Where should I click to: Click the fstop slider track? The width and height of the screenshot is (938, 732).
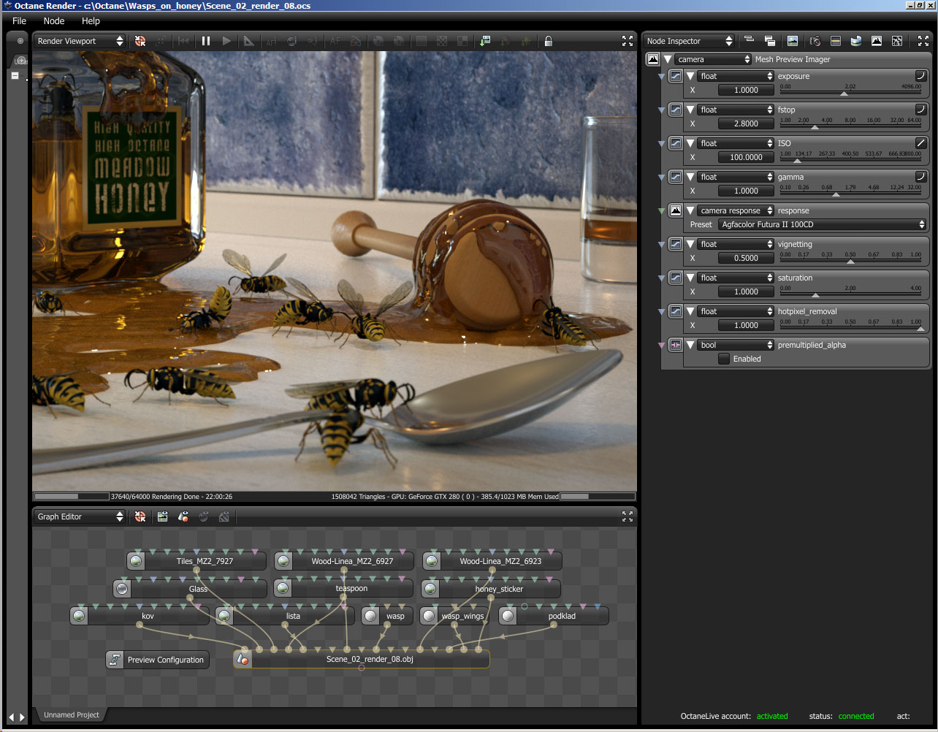pyautogui.click(x=850, y=127)
